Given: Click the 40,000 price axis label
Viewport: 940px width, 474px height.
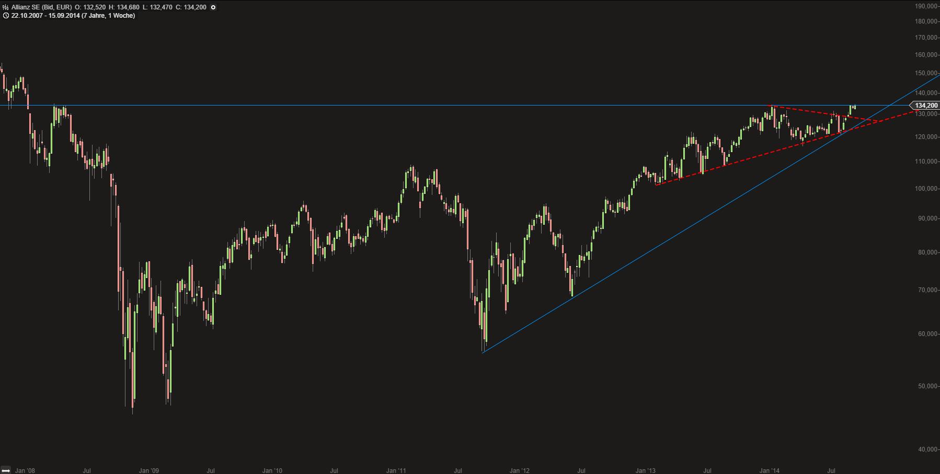Looking at the screenshot, I should [x=927, y=449].
